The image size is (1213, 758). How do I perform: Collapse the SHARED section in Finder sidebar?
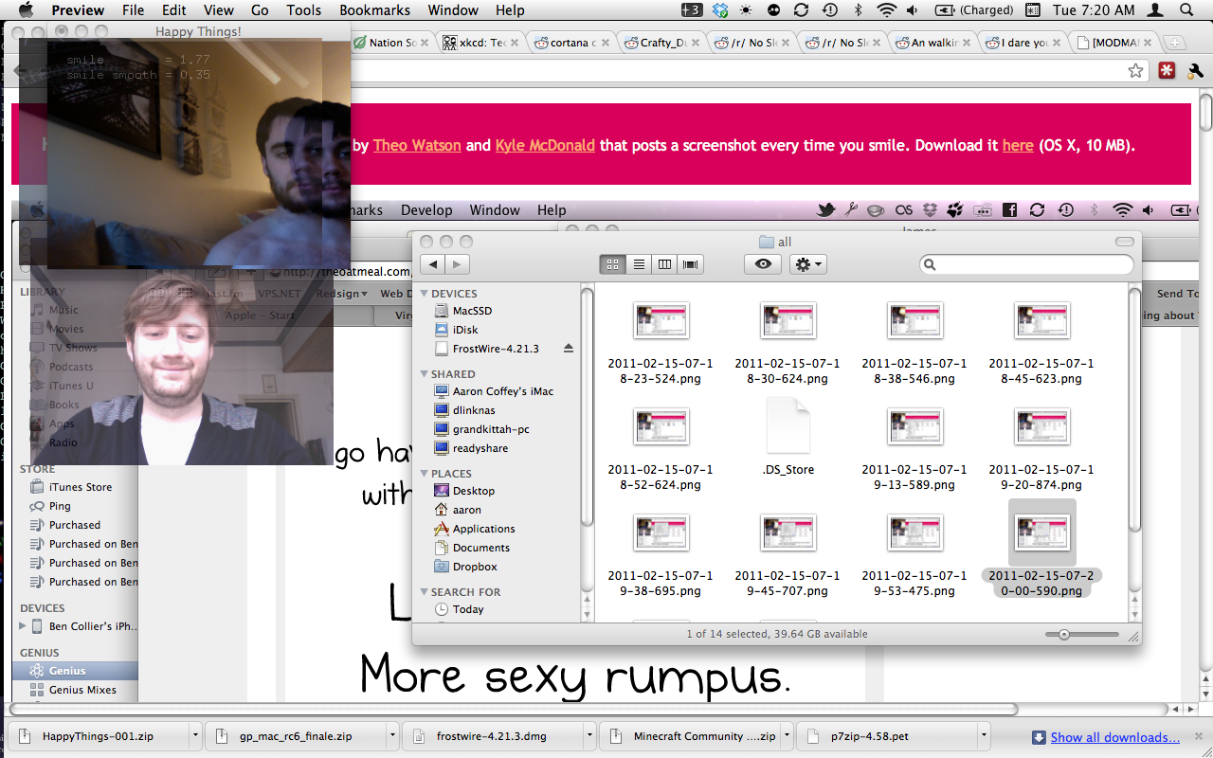[425, 374]
